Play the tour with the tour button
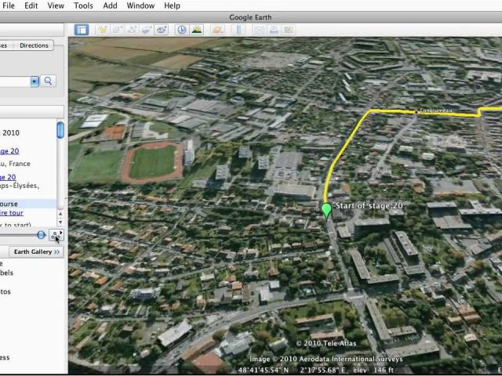Viewport: 502px width, 376px height. coord(56,235)
